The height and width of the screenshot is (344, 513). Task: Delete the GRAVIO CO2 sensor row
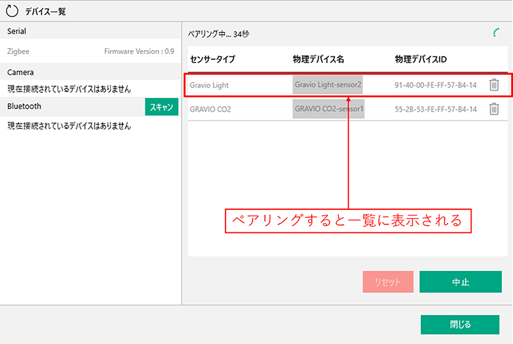coord(494,109)
